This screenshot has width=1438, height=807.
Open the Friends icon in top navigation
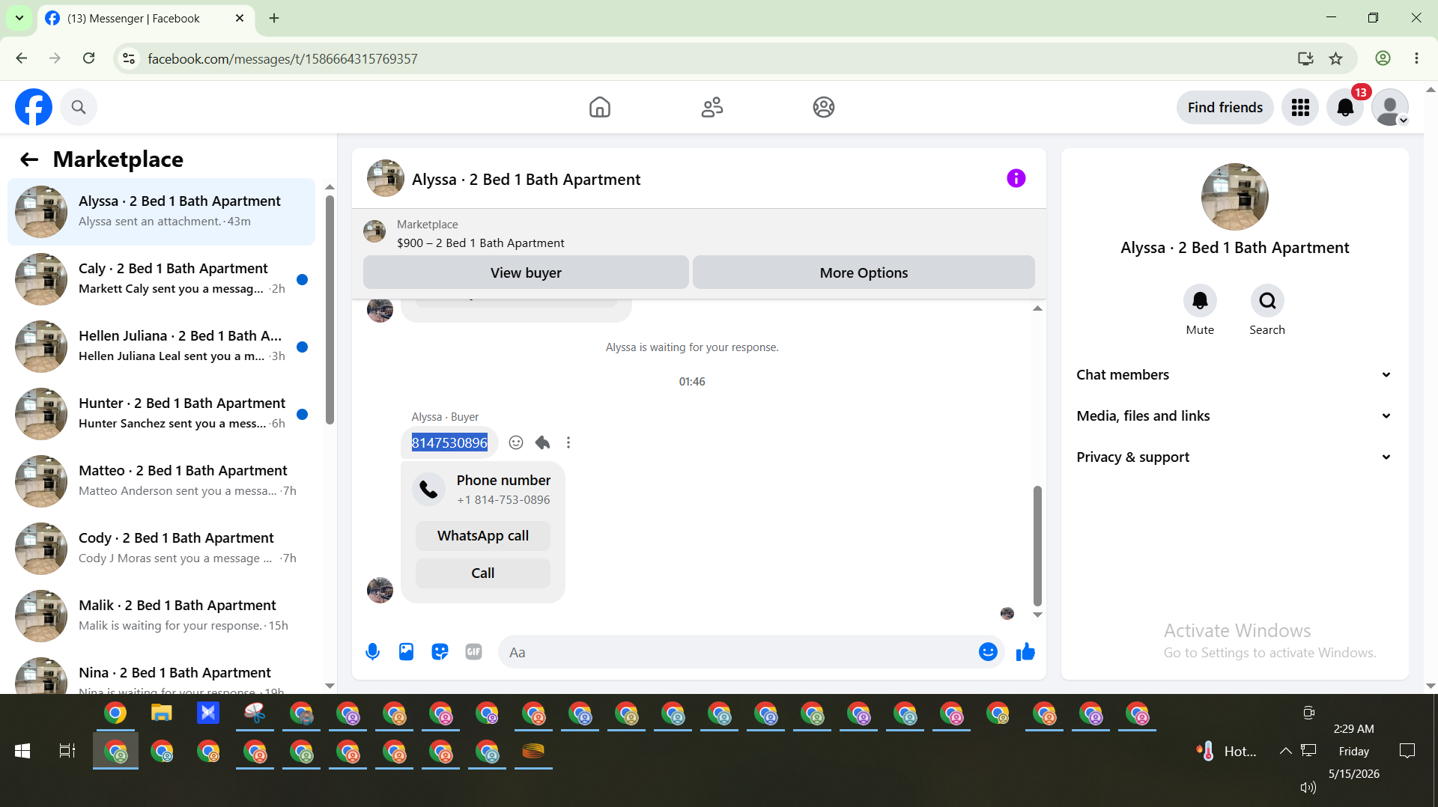pyautogui.click(x=712, y=107)
